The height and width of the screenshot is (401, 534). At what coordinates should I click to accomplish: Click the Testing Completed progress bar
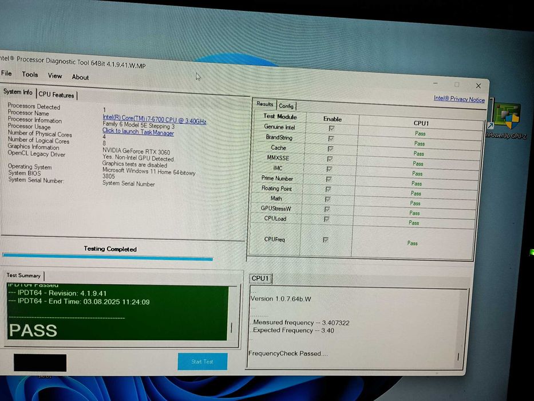pyautogui.click(x=108, y=257)
